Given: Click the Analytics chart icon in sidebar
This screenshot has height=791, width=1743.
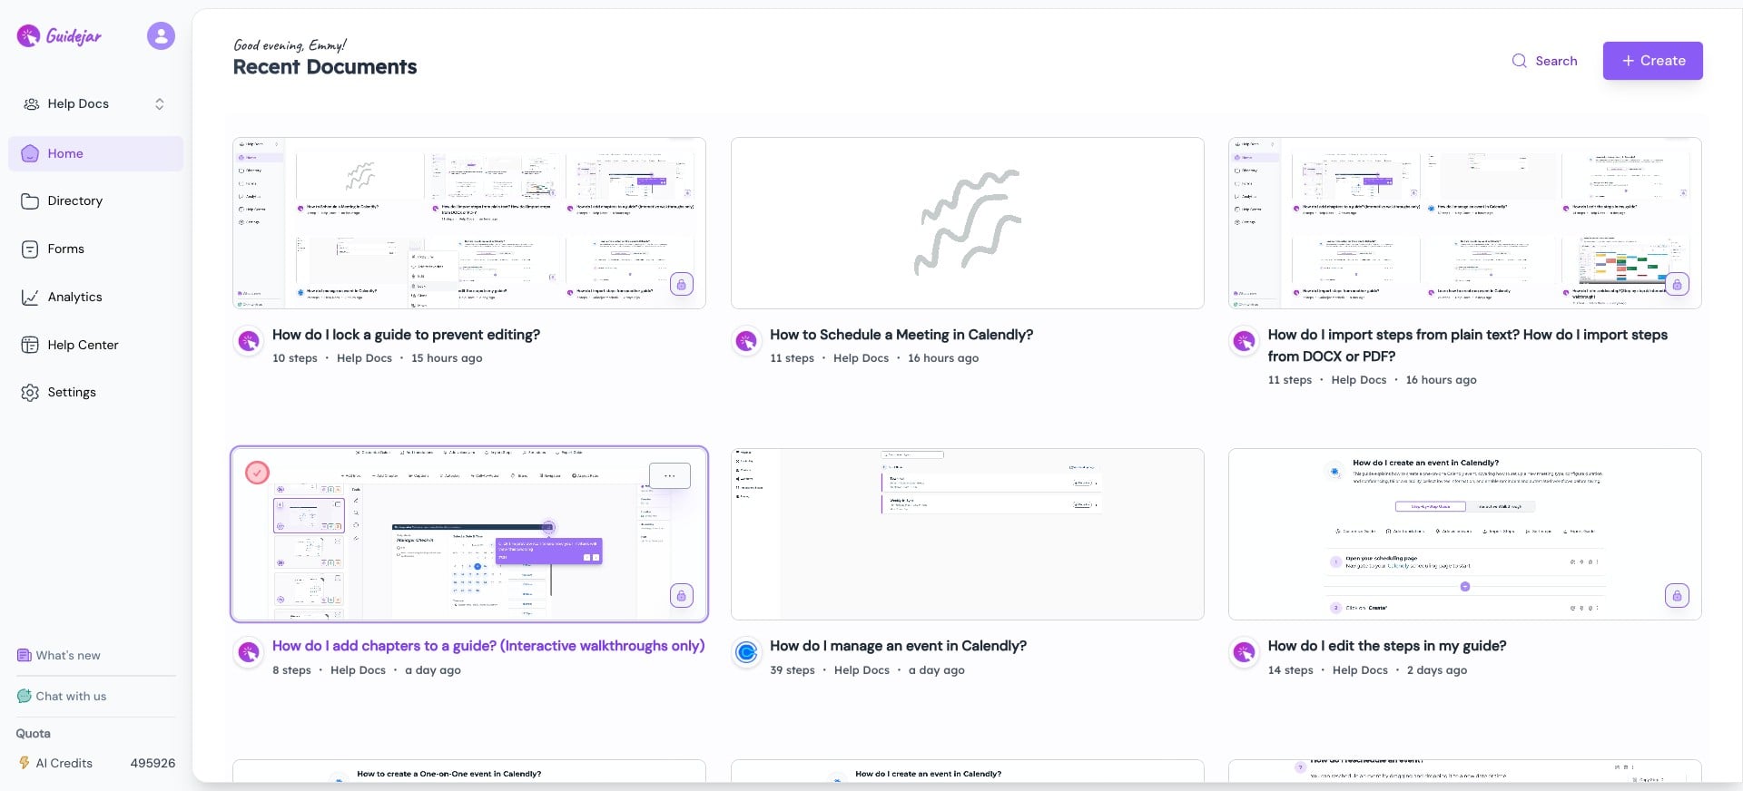Looking at the screenshot, I should click(x=30, y=298).
